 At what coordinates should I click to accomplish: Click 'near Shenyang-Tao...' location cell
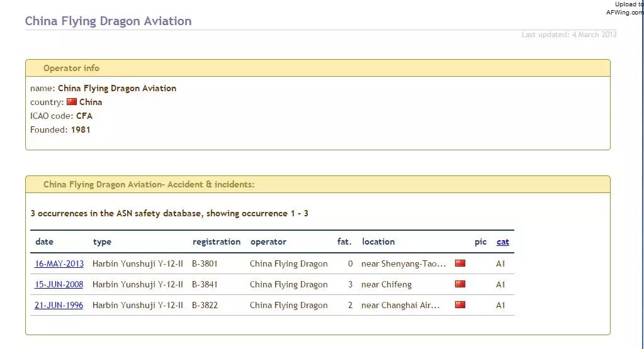coord(404,263)
